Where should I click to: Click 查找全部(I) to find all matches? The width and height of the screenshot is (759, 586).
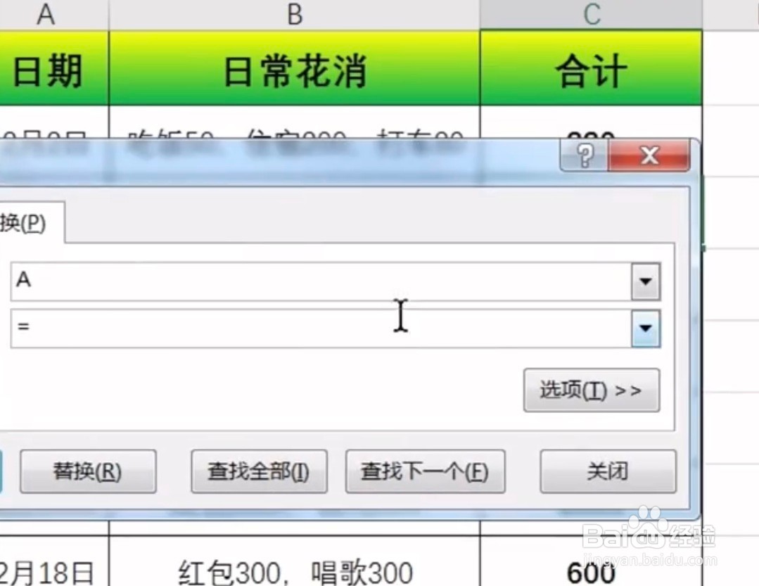coord(258,471)
